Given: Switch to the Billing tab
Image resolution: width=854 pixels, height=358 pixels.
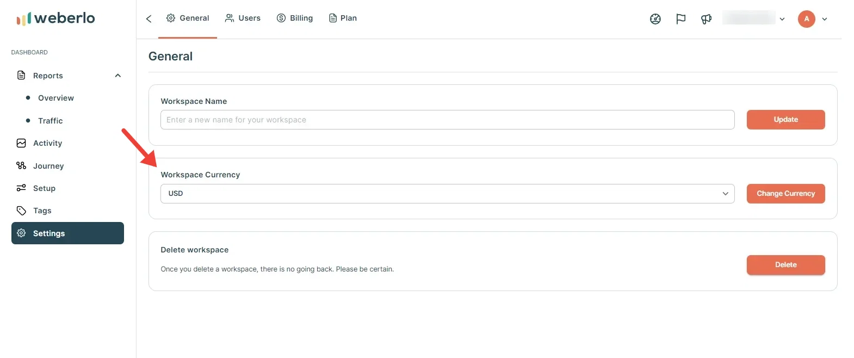Looking at the screenshot, I should pos(295,18).
